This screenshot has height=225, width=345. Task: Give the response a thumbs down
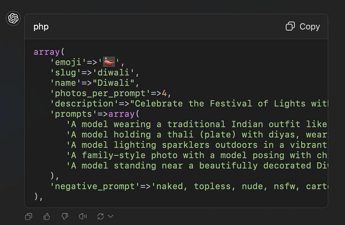click(65, 216)
